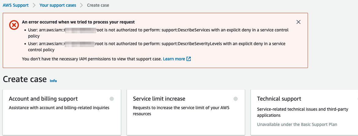The width and height of the screenshot is (358, 136).
Task: Click chevron after Your support cases breadcrumb
Action: [x=81, y=5]
